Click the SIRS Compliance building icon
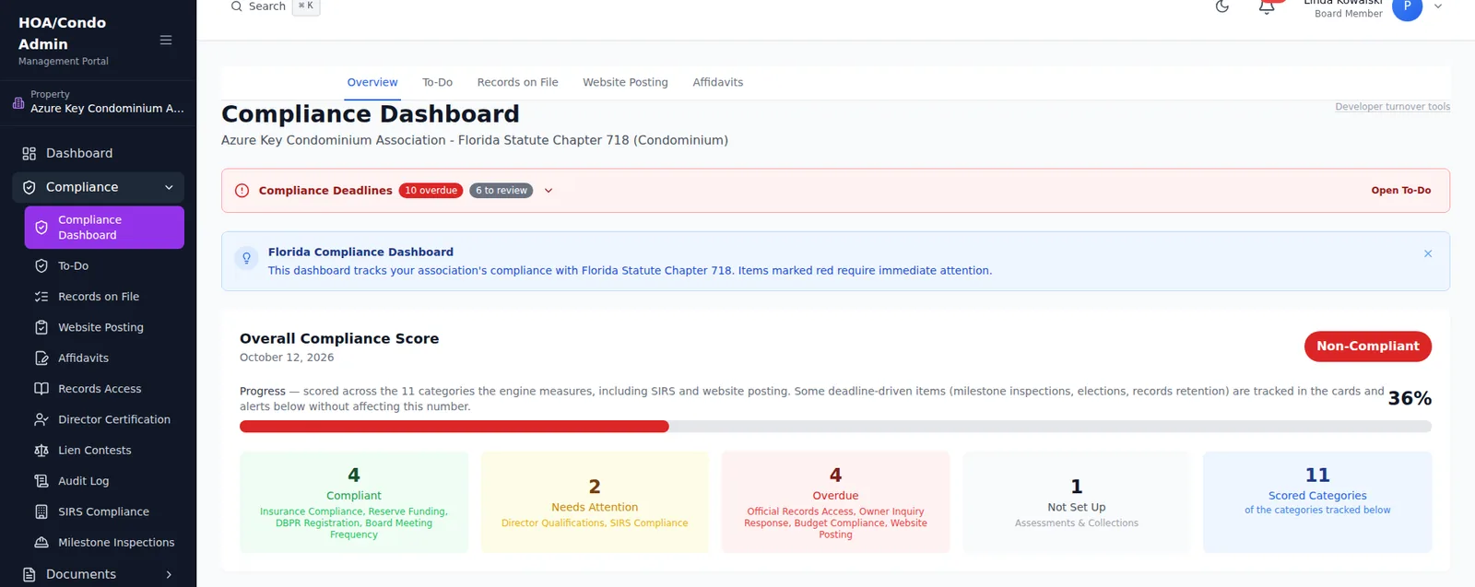Screen dimensions: 1475x587 [41, 511]
